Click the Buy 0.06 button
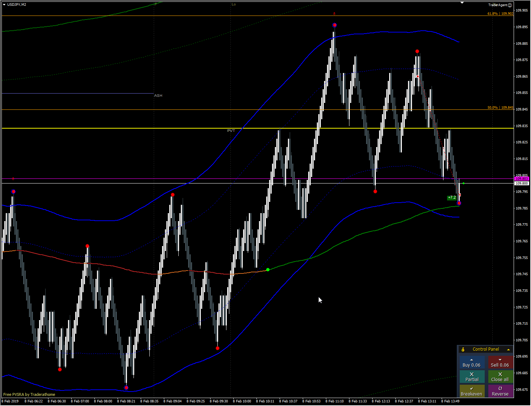The width and height of the screenshot is (531, 406). point(472,362)
